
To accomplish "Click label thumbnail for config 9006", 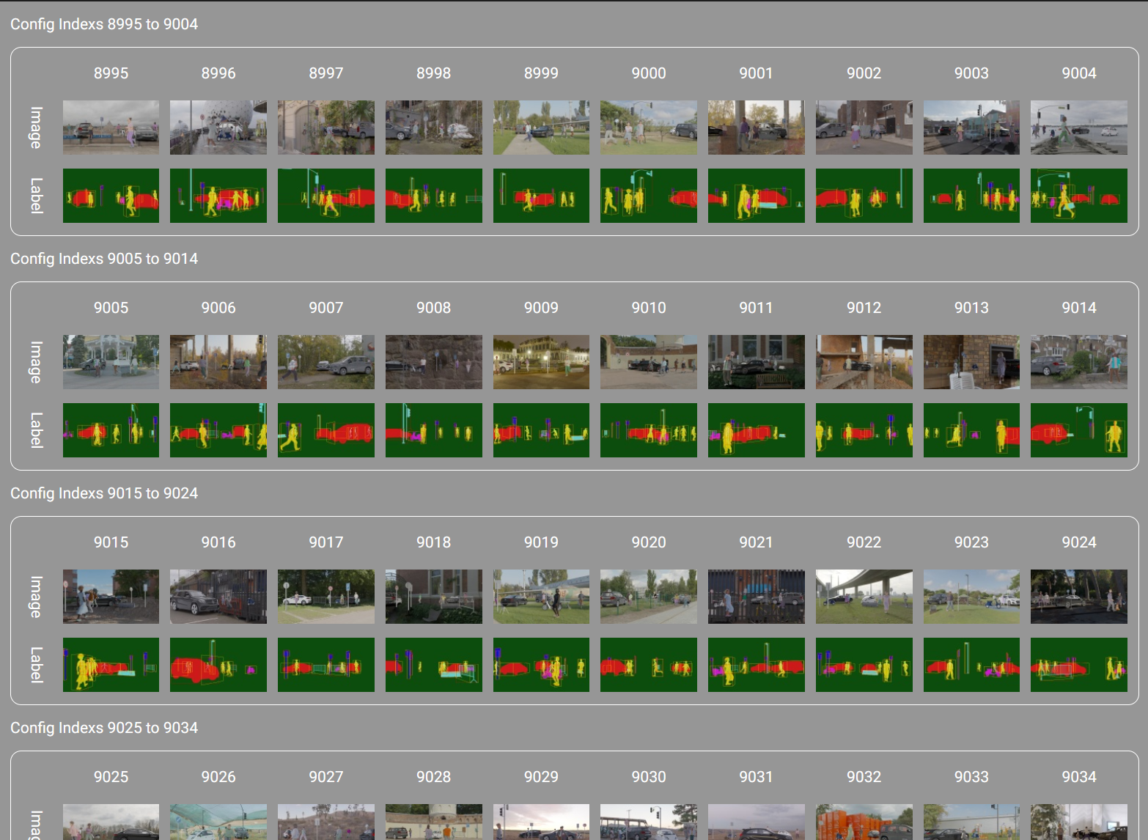I will [x=218, y=430].
